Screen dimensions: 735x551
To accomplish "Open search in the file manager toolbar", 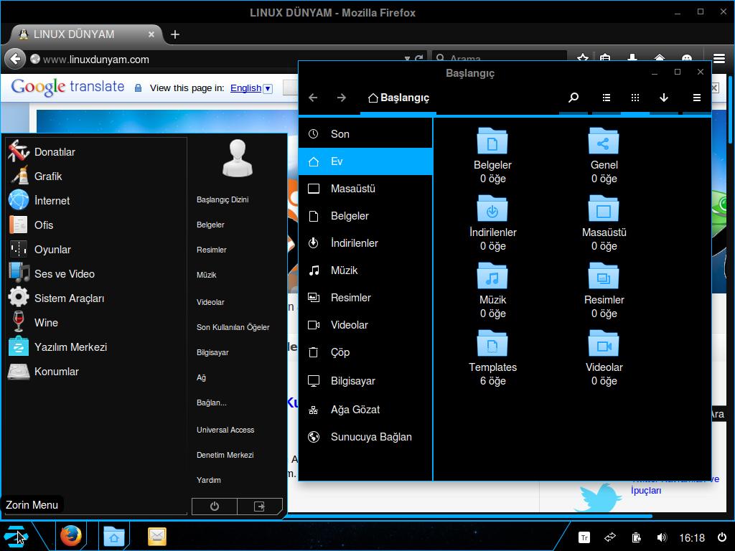I will point(574,97).
